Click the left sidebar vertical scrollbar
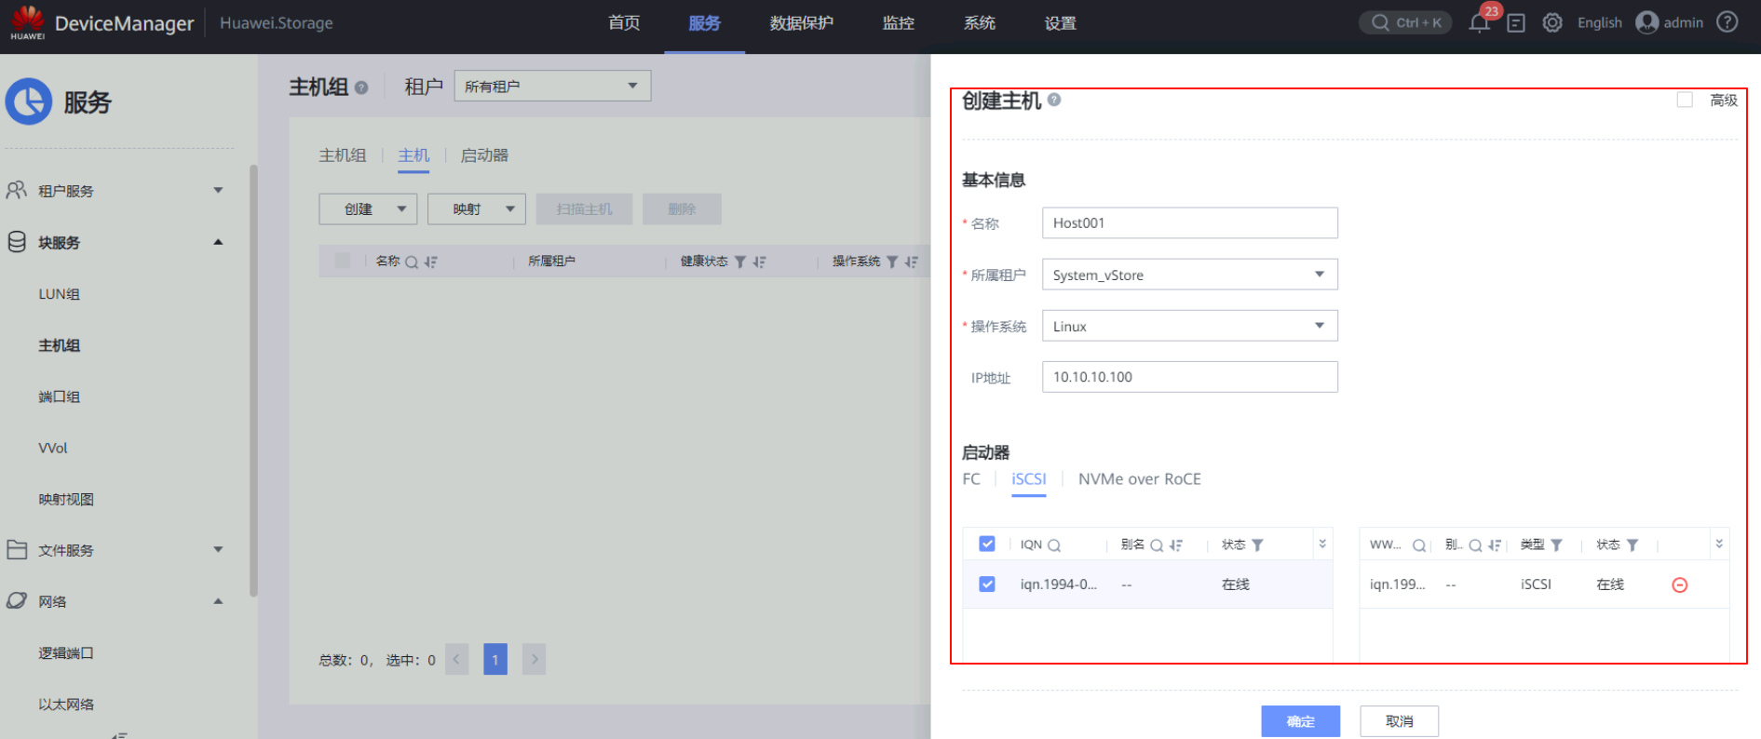This screenshot has width=1761, height=739. click(253, 382)
